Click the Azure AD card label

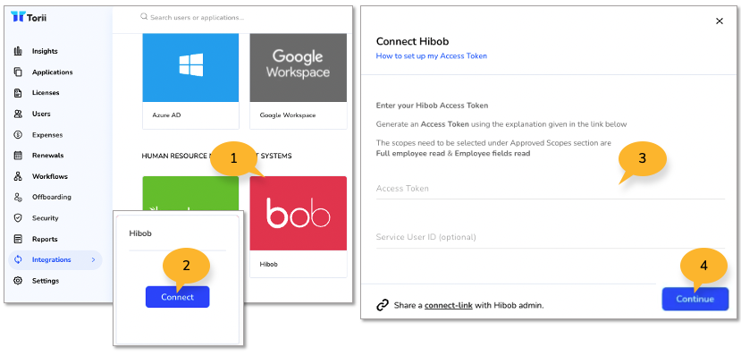[x=166, y=114]
